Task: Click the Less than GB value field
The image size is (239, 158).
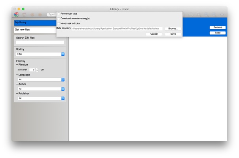Action: [x=32, y=70]
